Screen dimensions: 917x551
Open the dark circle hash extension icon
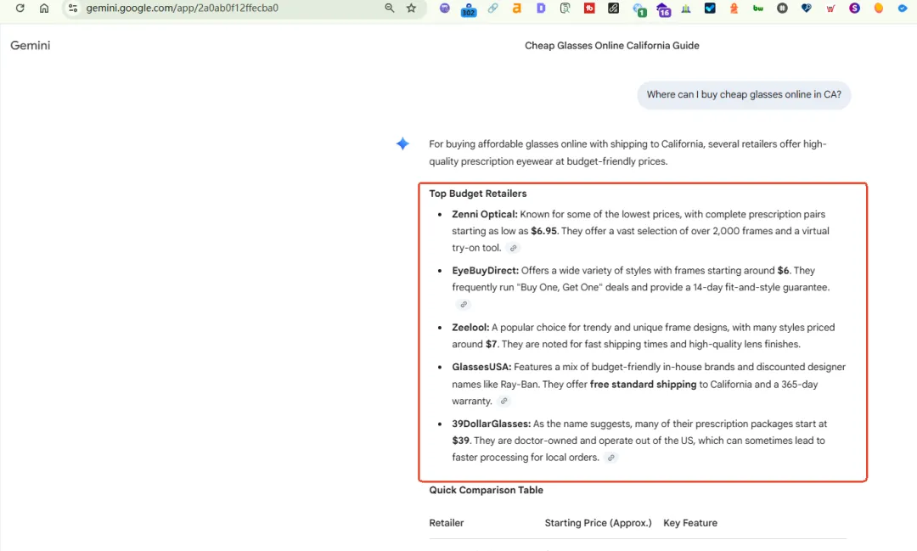783,8
